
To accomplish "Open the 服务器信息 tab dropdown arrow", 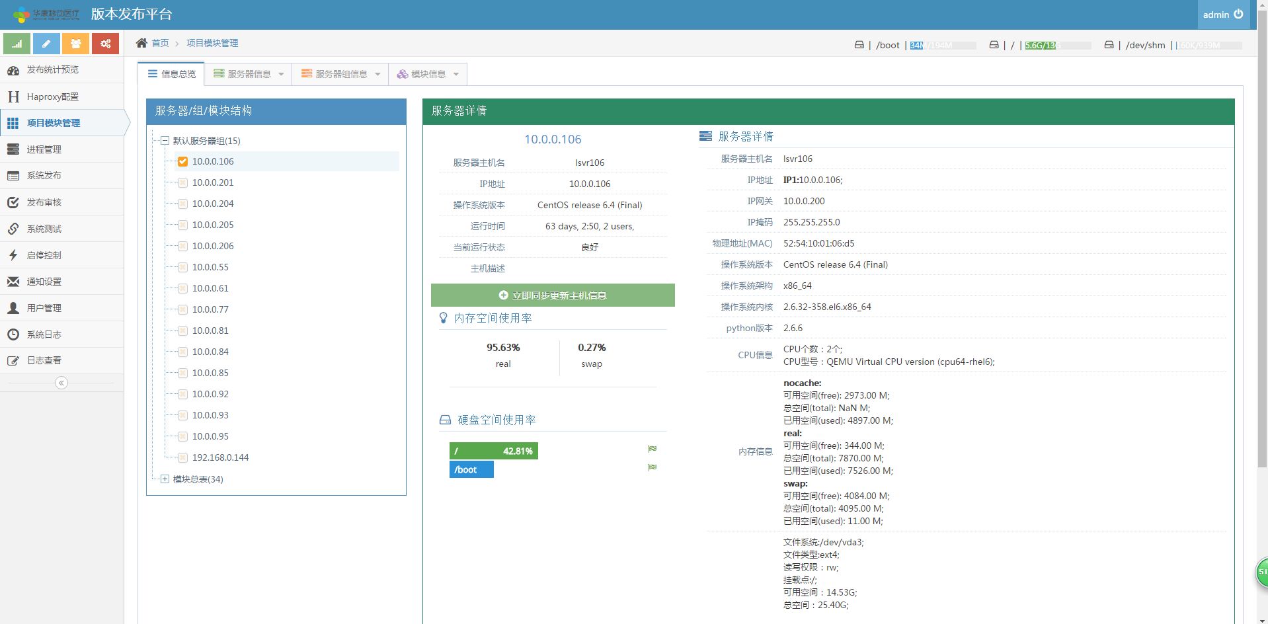I will click(281, 74).
